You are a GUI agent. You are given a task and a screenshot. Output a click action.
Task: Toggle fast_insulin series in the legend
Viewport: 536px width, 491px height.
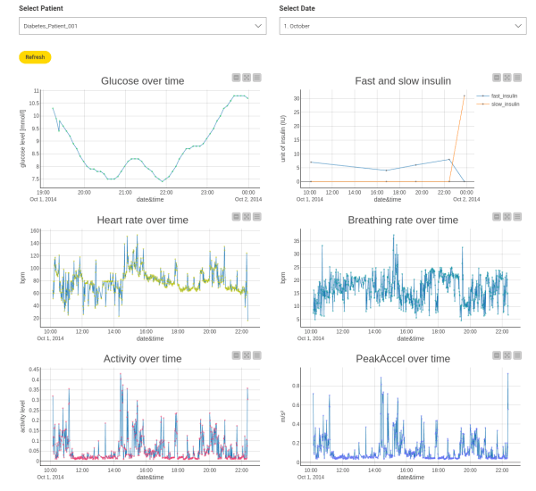point(498,96)
